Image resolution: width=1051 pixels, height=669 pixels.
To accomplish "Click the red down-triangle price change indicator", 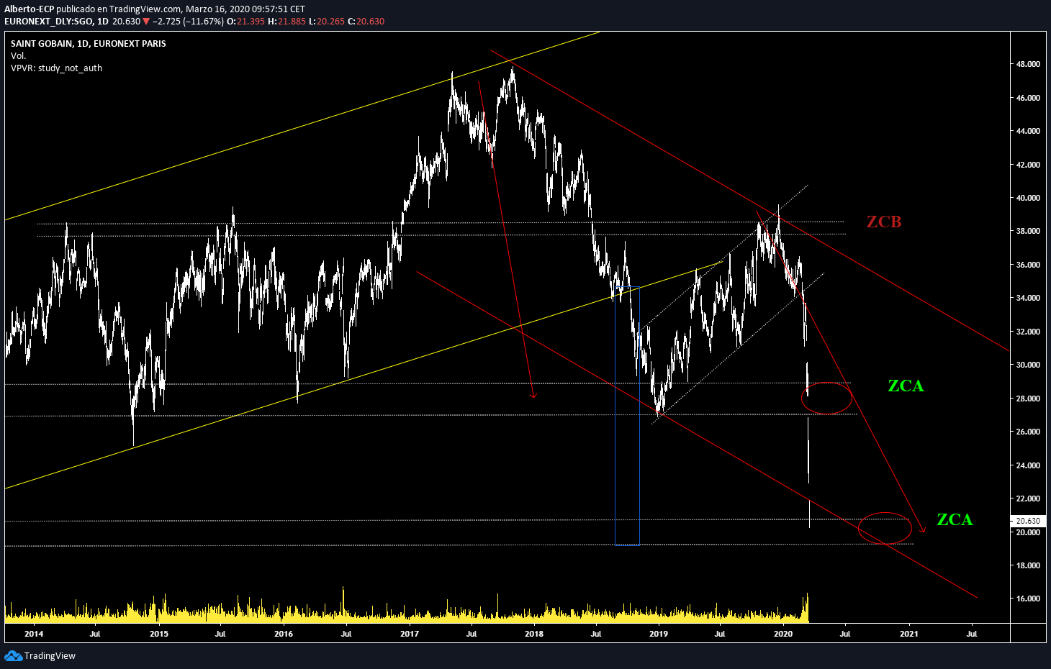I will pyautogui.click(x=146, y=22).
